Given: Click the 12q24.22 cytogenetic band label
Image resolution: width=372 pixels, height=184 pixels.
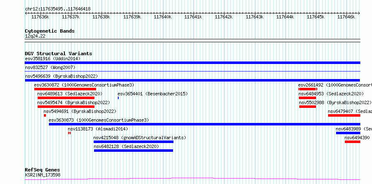Looking at the screenshot, I should pos(35,36).
